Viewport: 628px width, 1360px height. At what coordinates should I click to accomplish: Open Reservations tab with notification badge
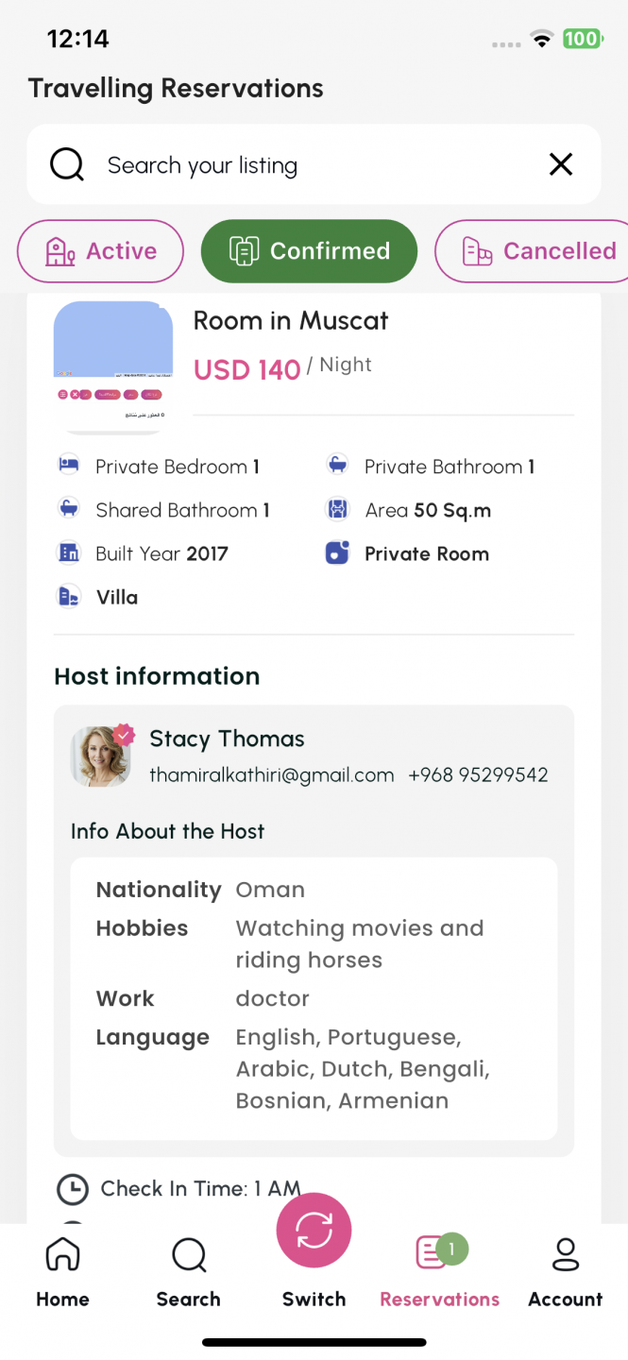click(440, 1273)
